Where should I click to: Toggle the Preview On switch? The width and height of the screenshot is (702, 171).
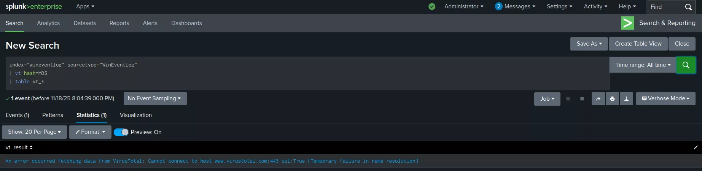pyautogui.click(x=121, y=132)
